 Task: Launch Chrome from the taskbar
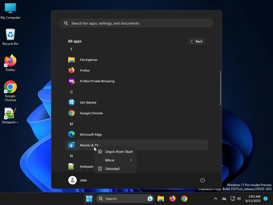[x=184, y=199]
